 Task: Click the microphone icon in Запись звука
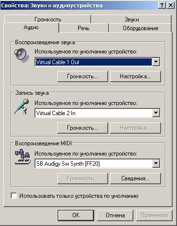pyautogui.click(x=22, y=106)
